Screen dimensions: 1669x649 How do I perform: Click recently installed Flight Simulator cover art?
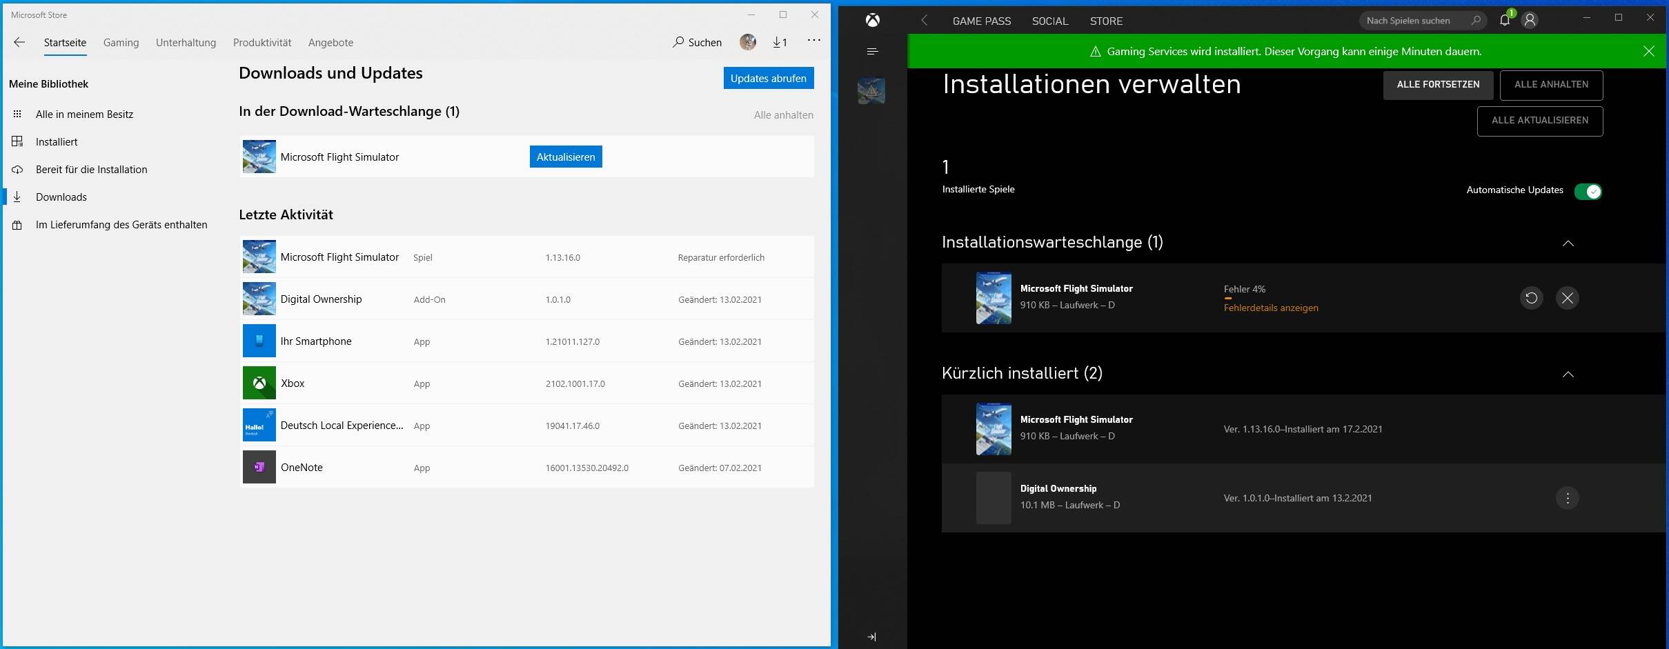994,429
